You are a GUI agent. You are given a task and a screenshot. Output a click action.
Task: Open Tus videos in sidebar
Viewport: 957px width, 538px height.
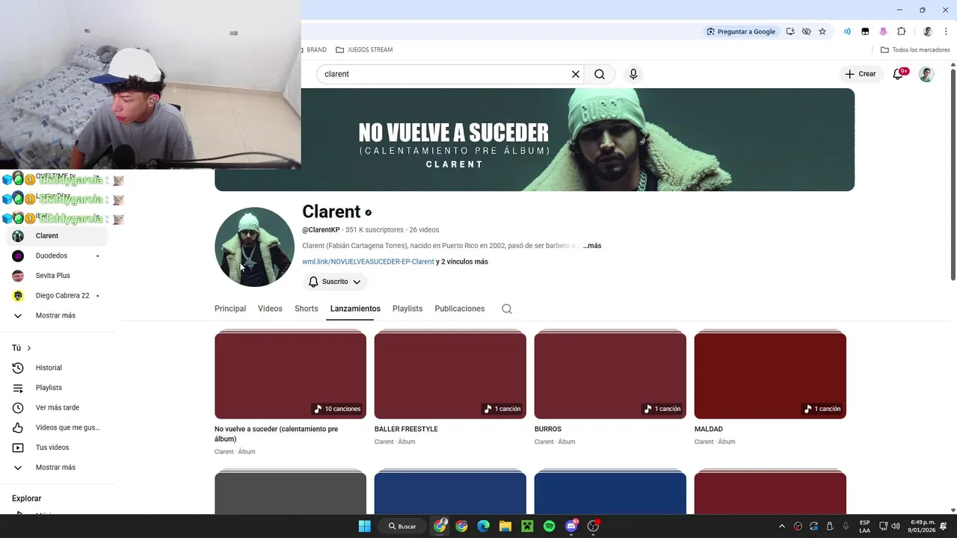click(58, 448)
